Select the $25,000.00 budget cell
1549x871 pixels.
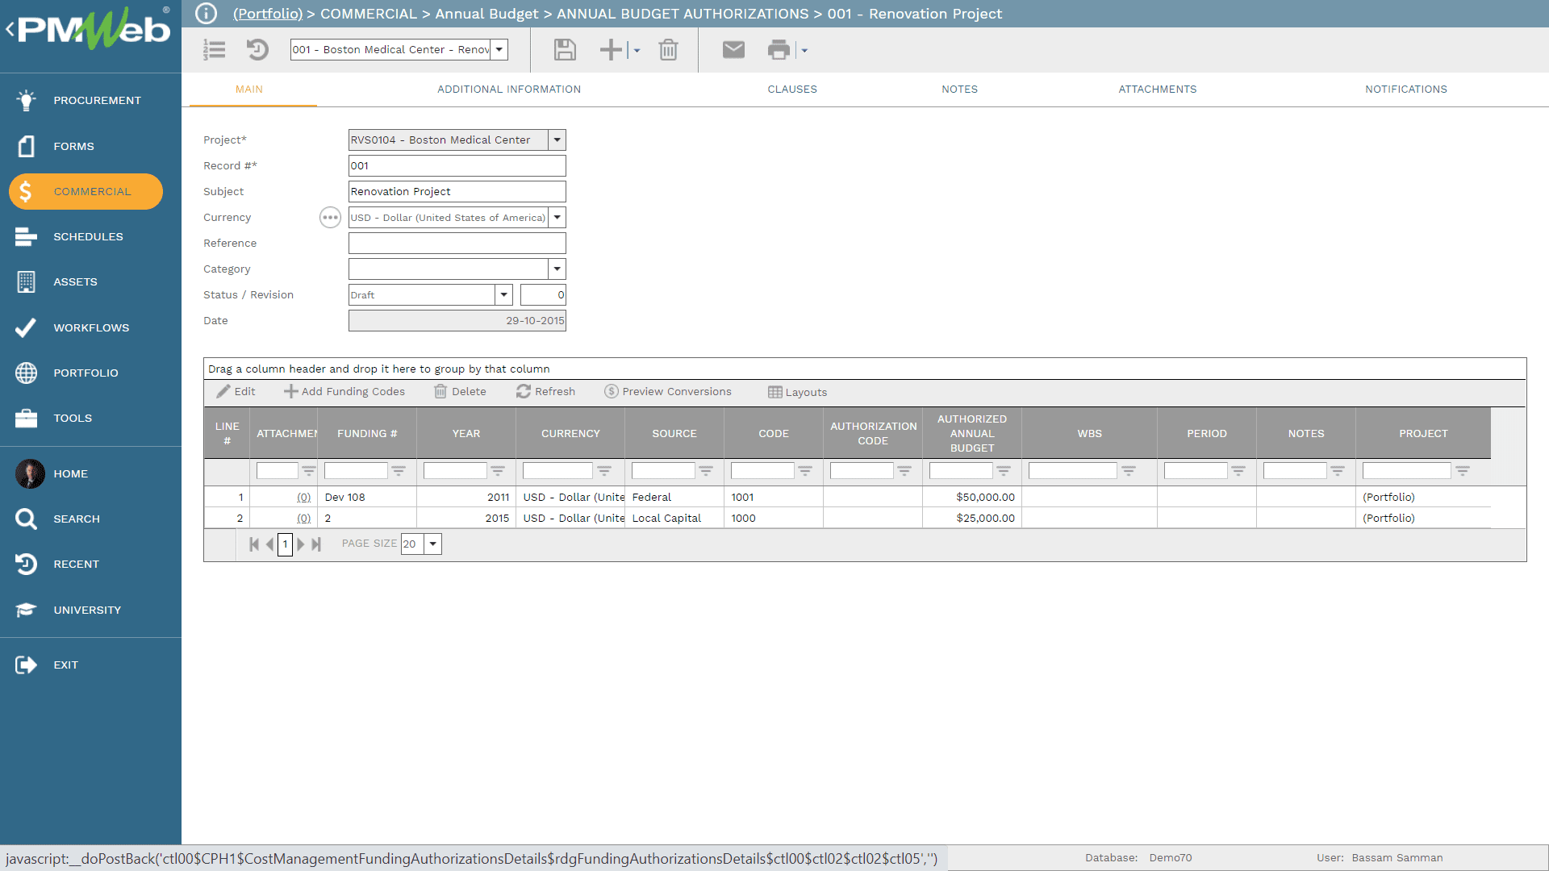[972, 518]
